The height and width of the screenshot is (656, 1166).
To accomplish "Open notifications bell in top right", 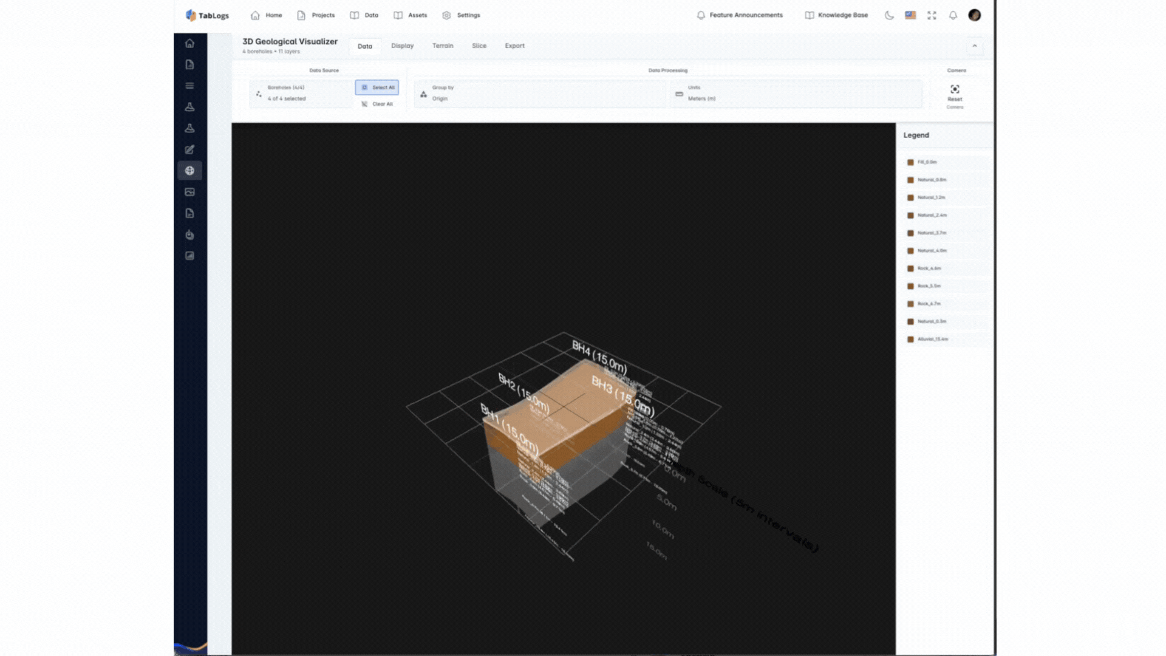I will pos(953,15).
